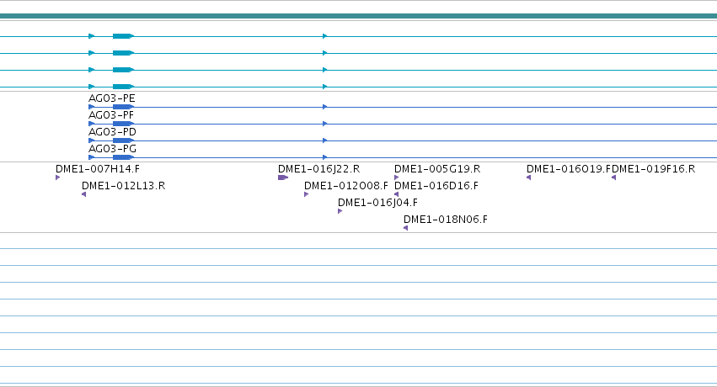Screen dimensions: 717x387
Task: Select purple arrow glyph under DME1-005G19.R
Action: coord(397,178)
